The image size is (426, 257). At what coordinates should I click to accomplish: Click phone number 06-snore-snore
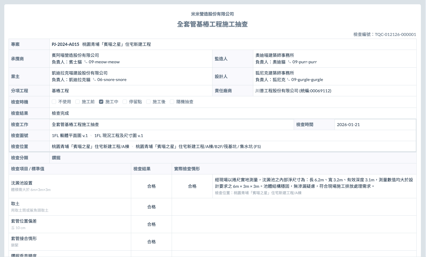coord(112,80)
